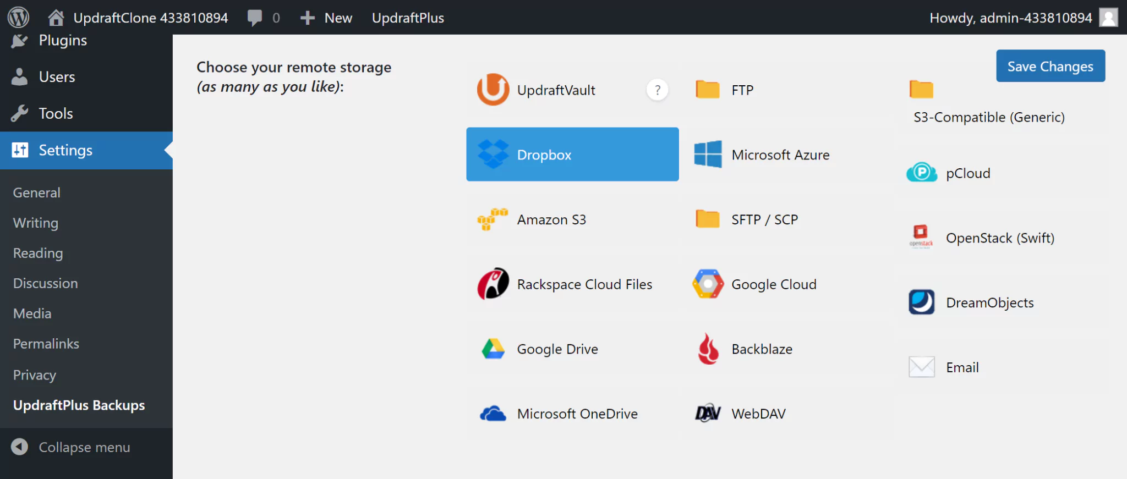
Task: Choose the Google Cloud hexagon icon
Action: pos(708,284)
